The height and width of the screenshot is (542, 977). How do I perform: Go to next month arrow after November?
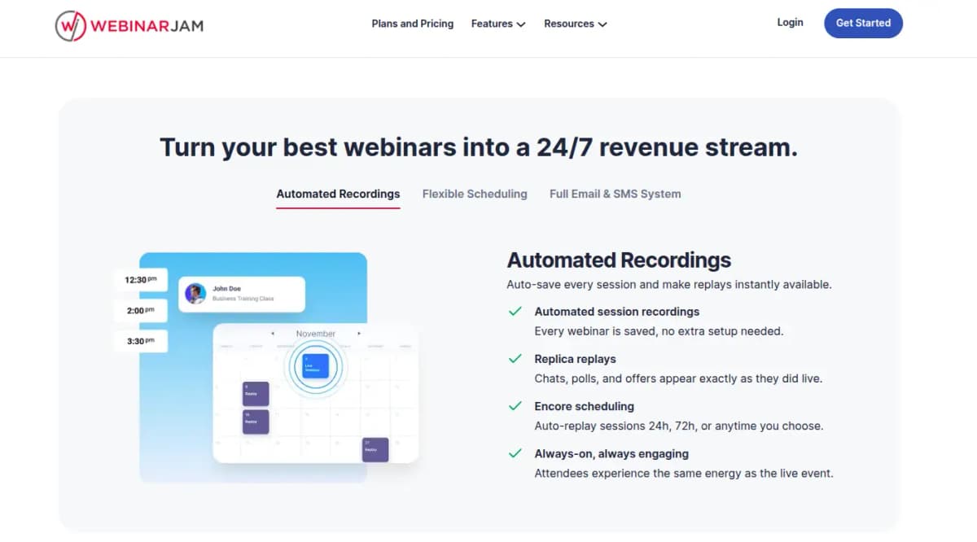pos(359,334)
